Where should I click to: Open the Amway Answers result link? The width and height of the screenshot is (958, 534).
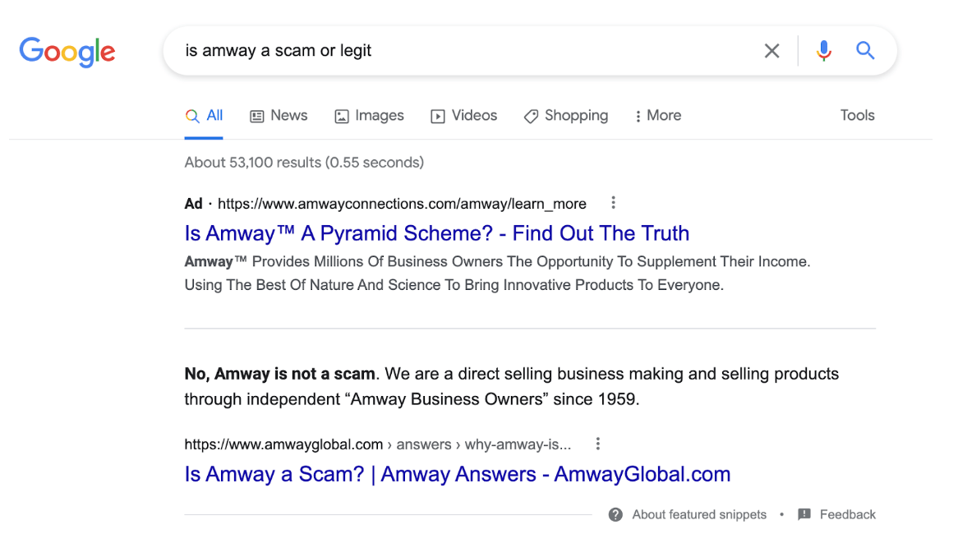[x=457, y=474]
